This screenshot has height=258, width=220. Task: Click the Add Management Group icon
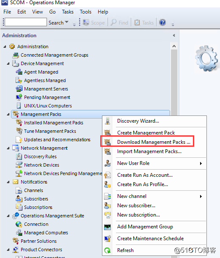point(107,227)
